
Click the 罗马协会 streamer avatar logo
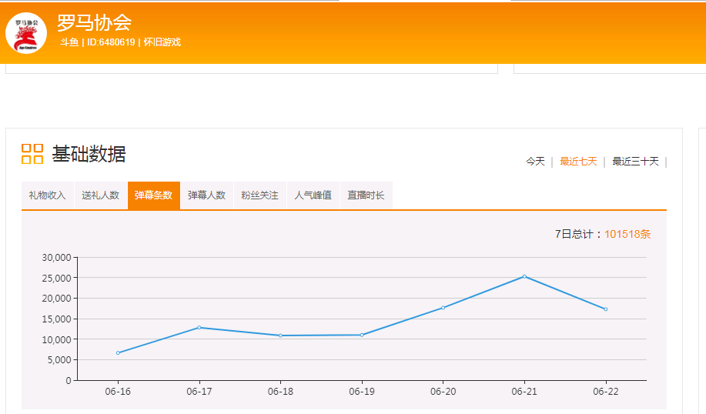click(x=26, y=32)
